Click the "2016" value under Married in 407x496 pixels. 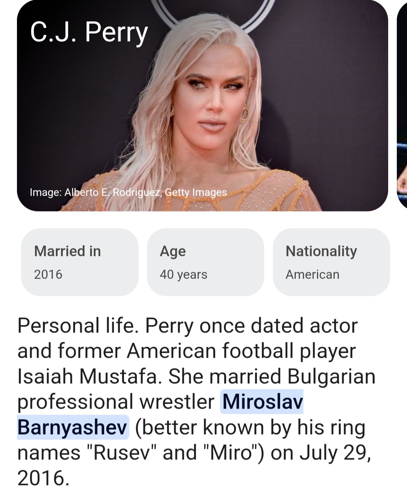(48, 274)
